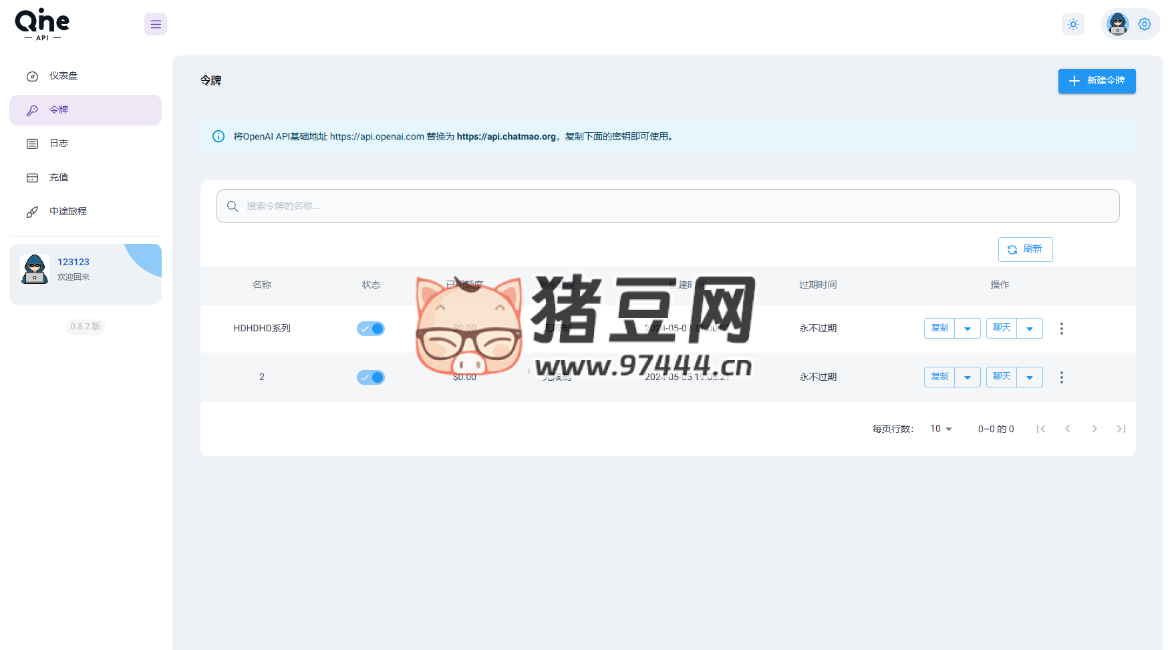This screenshot has height=650, width=1174.
Task: Jump to last page pagination icon
Action: tap(1121, 429)
